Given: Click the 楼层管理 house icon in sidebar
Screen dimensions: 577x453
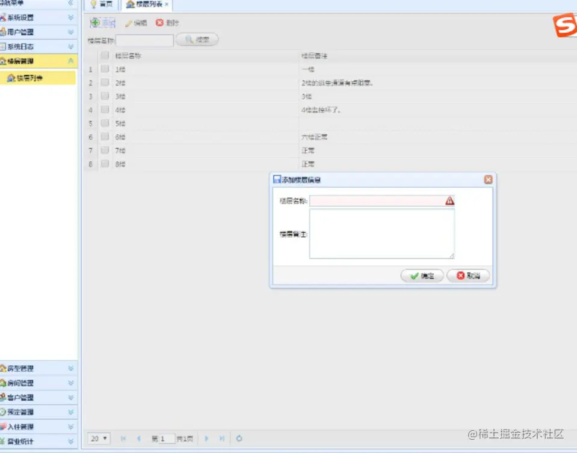Looking at the screenshot, I should (x=3, y=61).
